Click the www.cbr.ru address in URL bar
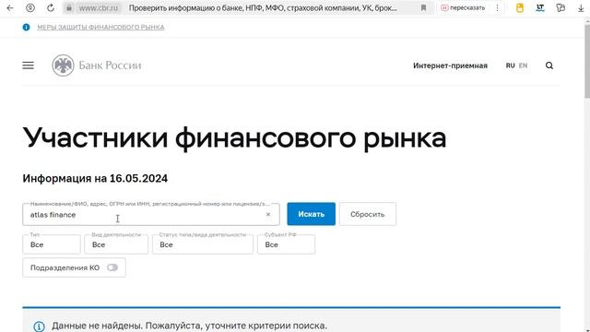 click(x=99, y=8)
